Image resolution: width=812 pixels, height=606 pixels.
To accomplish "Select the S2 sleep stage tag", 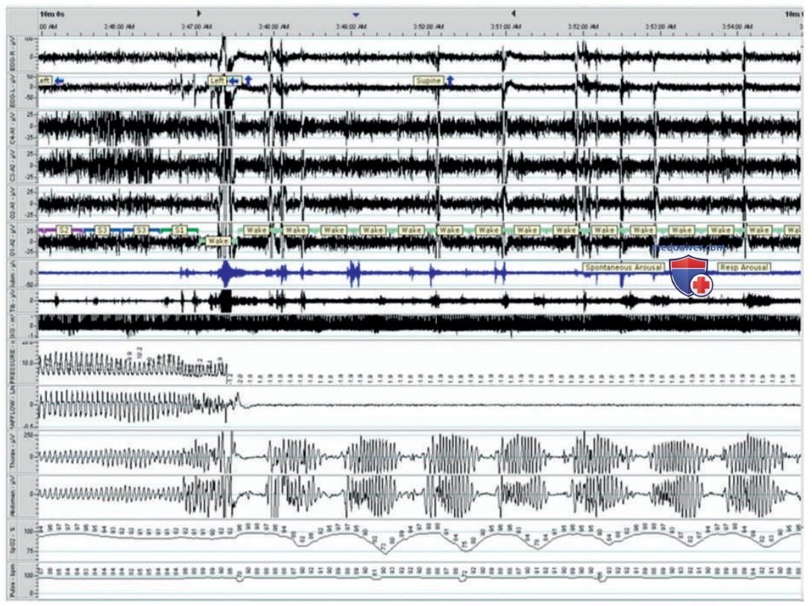I will pyautogui.click(x=63, y=230).
